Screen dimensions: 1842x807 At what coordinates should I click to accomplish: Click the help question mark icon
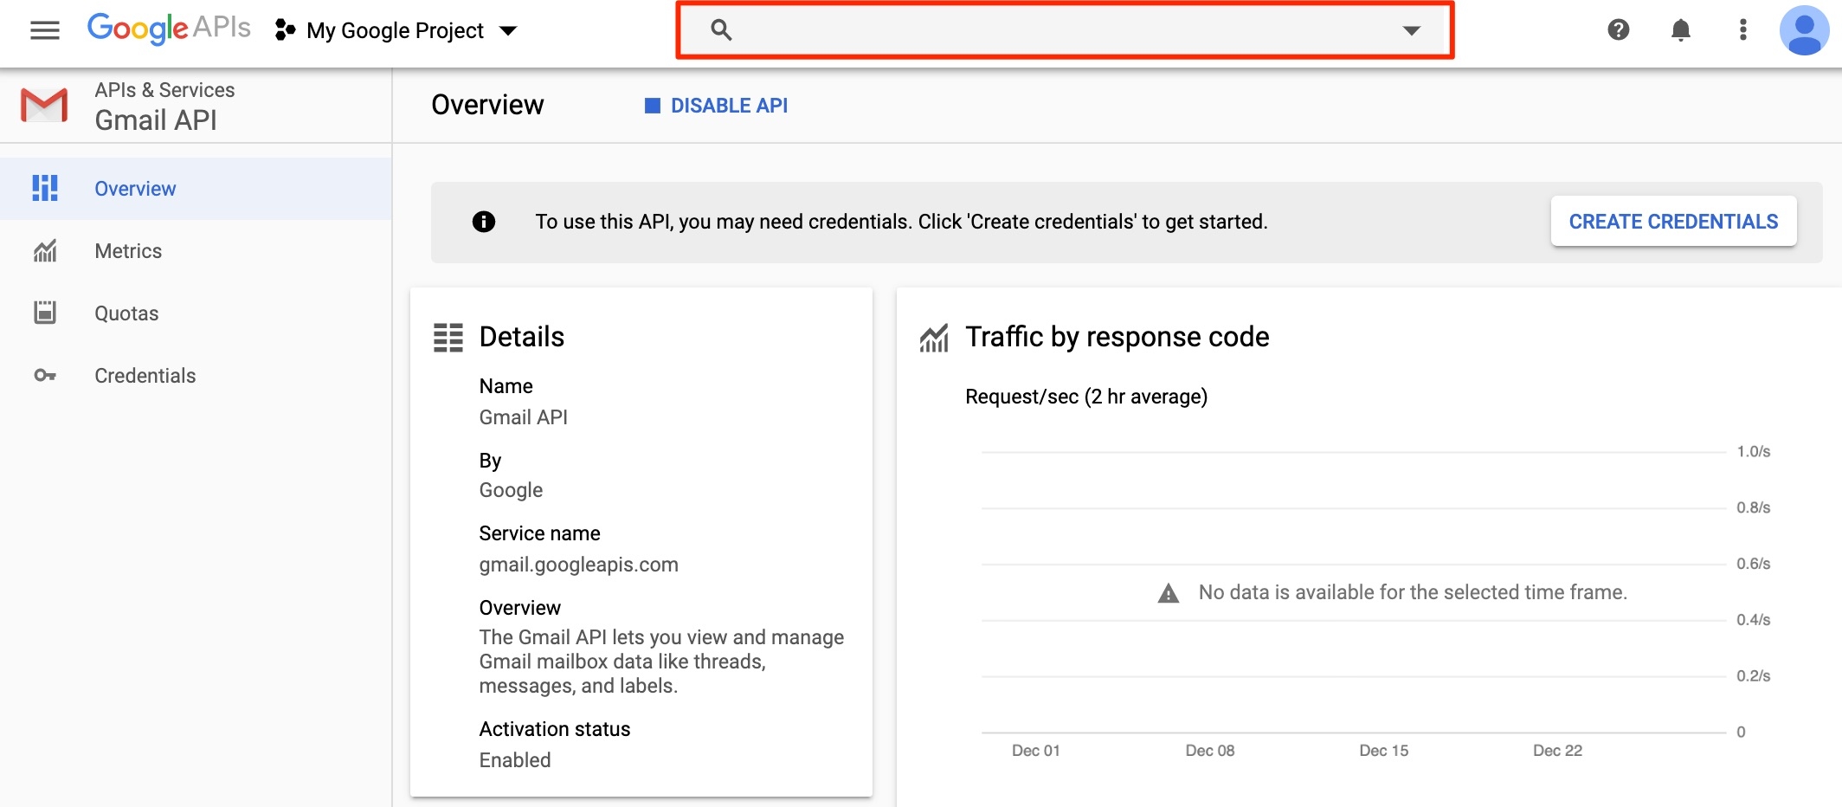pos(1618,30)
